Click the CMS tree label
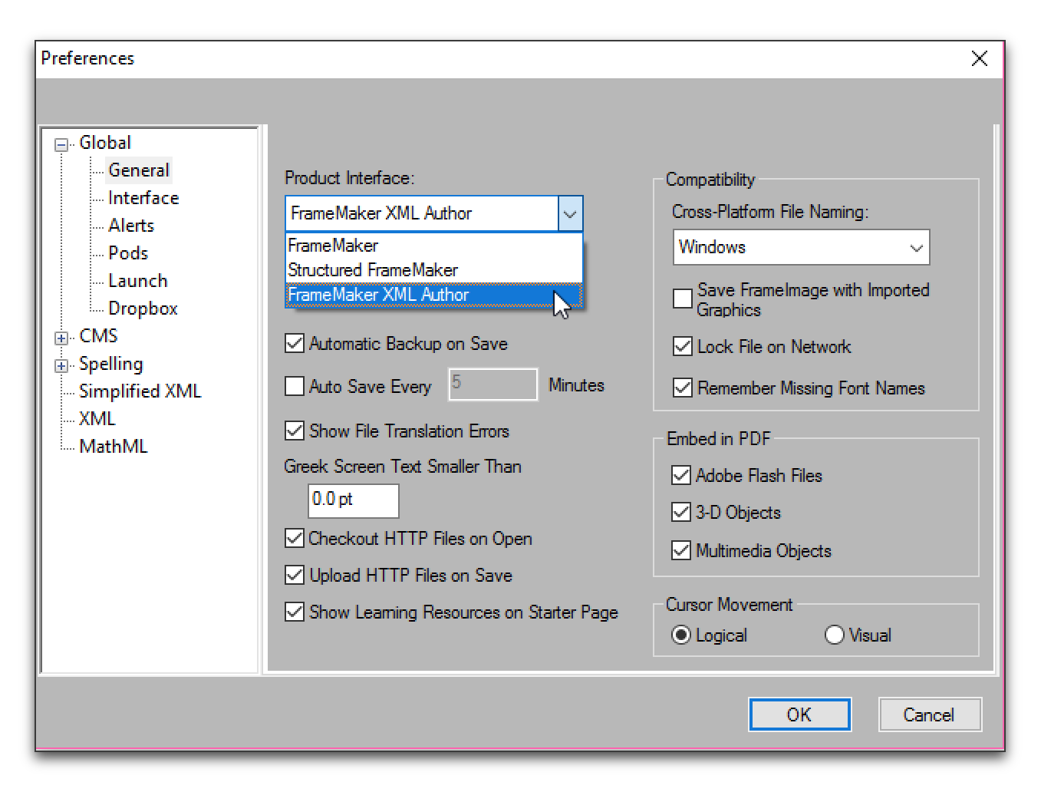Image resolution: width=1041 pixels, height=792 pixels. click(98, 336)
